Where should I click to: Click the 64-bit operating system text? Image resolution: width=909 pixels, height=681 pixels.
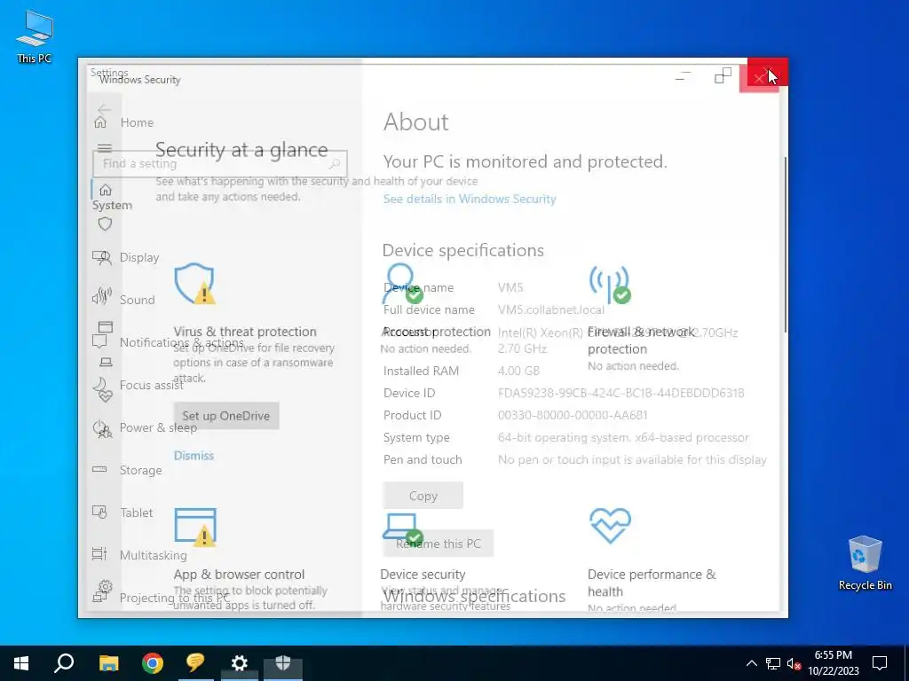pos(623,437)
